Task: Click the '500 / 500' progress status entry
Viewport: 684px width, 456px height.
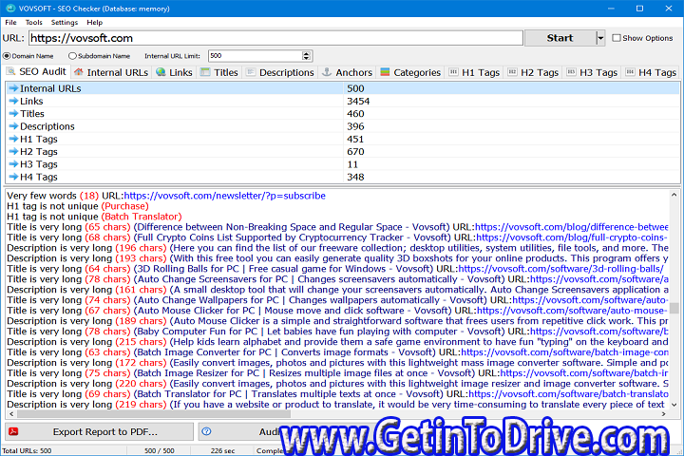Action: 160,450
